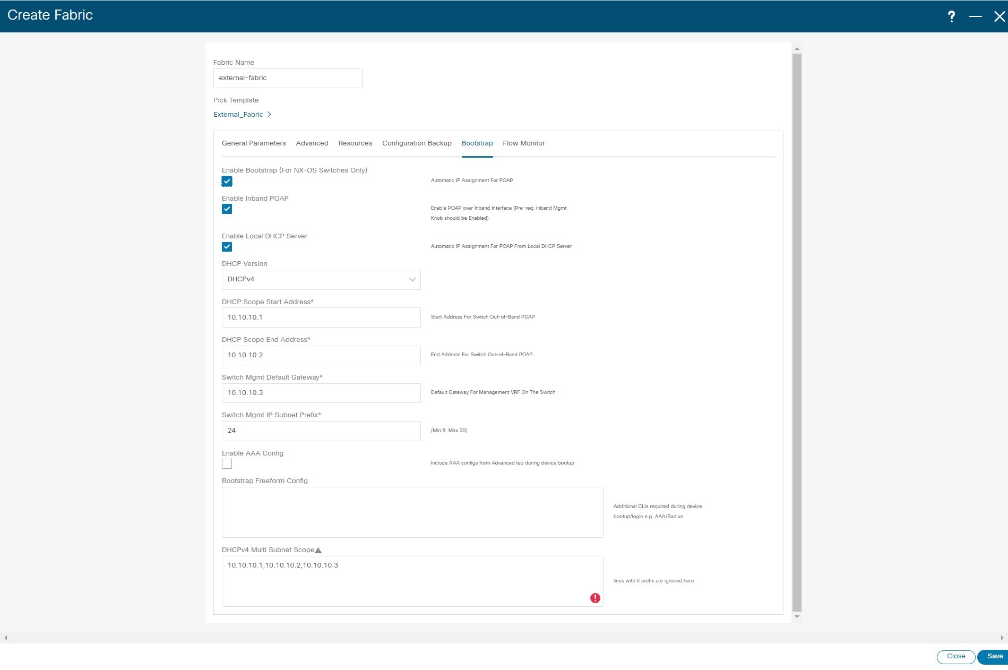
Task: Switch to the General Parameters tab
Action: pyautogui.click(x=253, y=143)
